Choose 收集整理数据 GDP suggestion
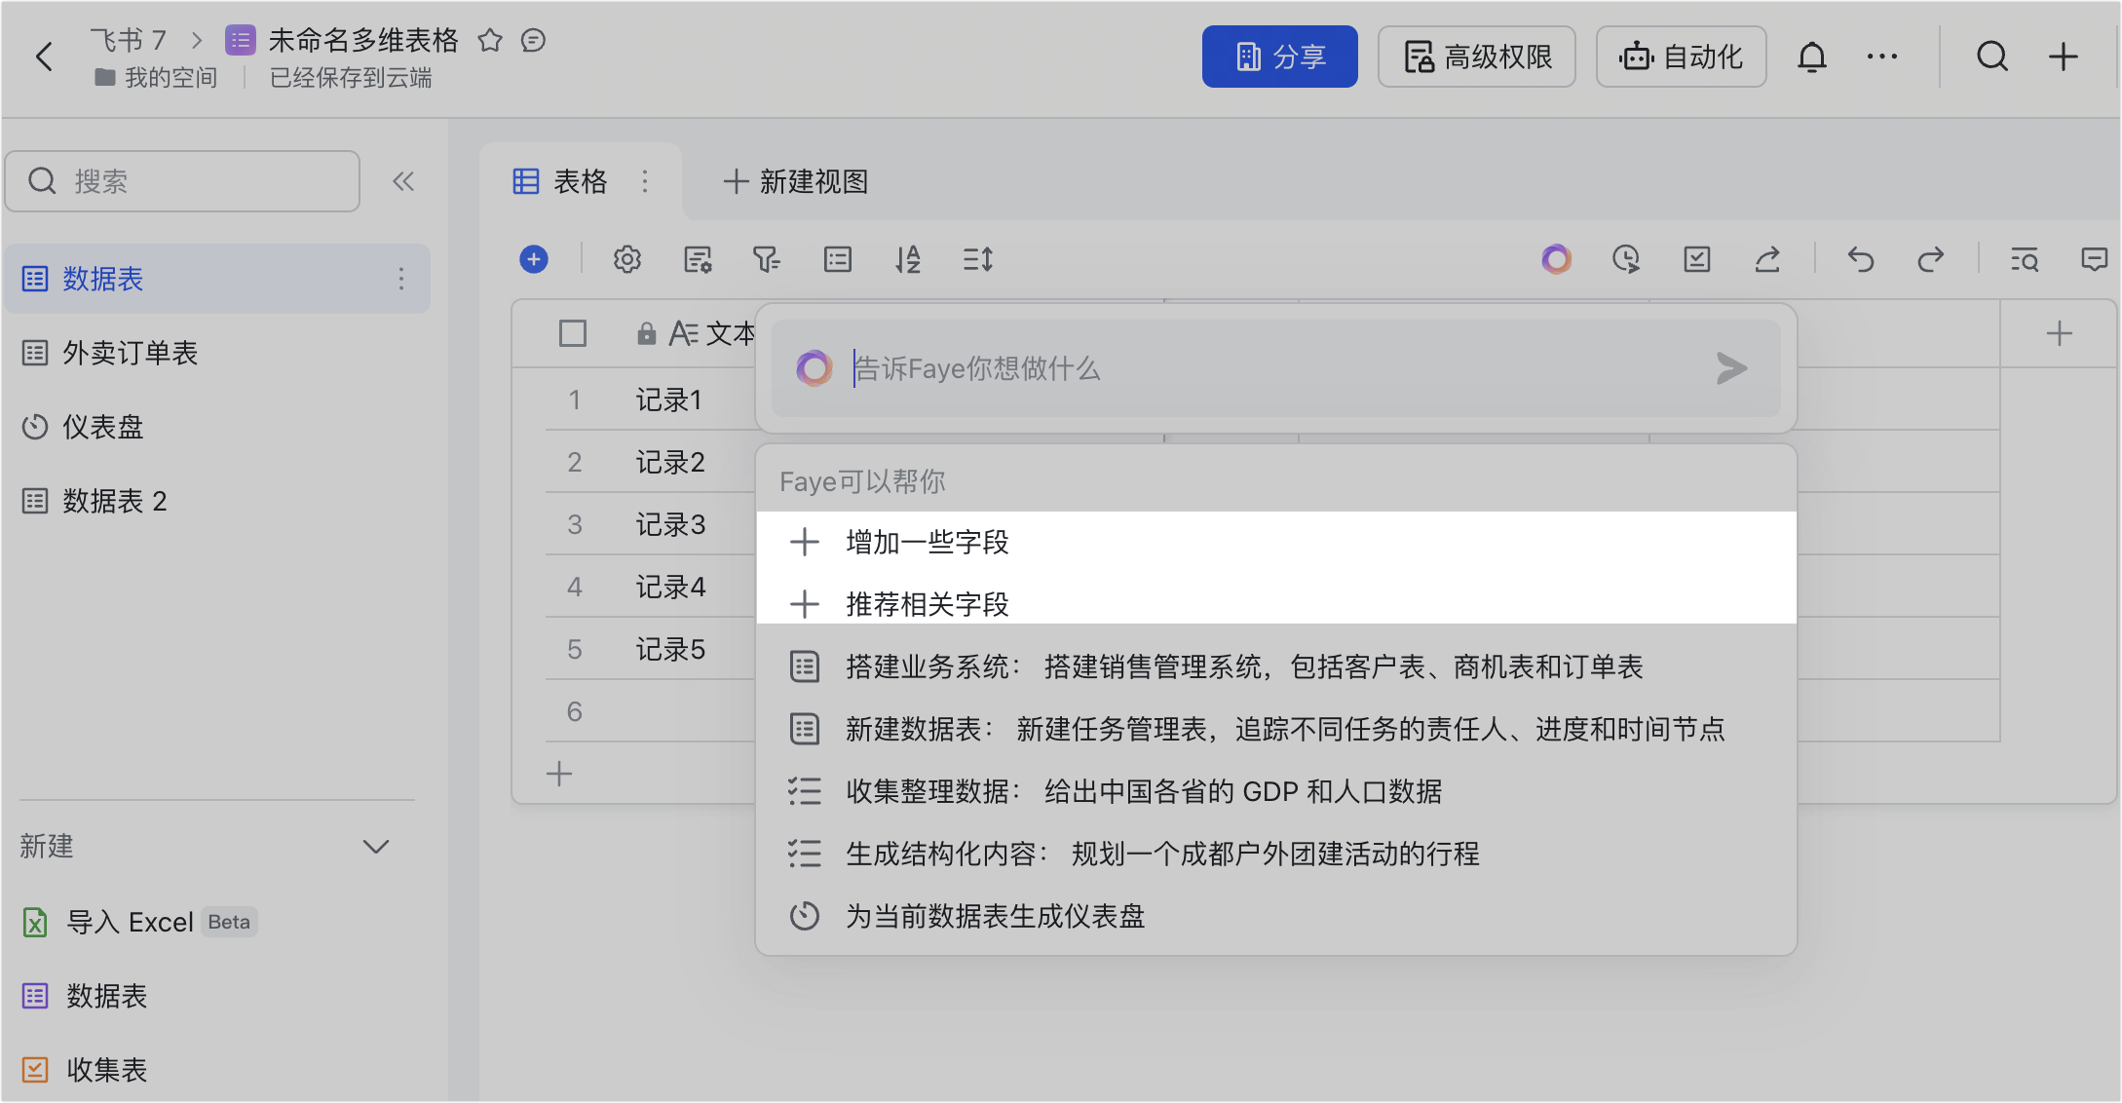Image resolution: width=2122 pixels, height=1103 pixels. [1276, 791]
